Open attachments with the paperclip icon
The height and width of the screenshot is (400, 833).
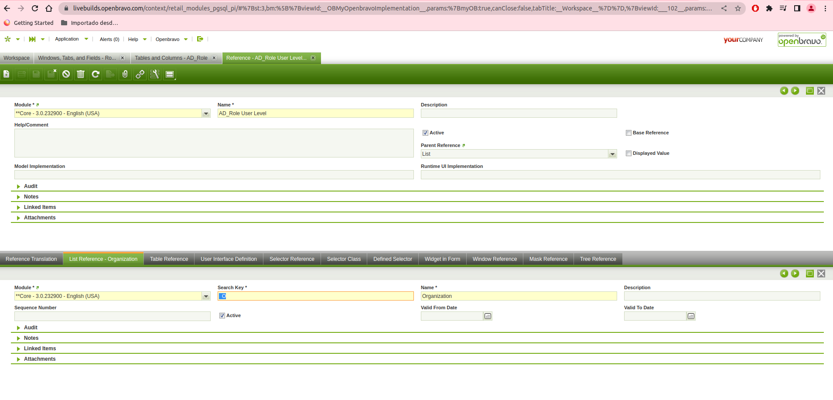pos(125,74)
